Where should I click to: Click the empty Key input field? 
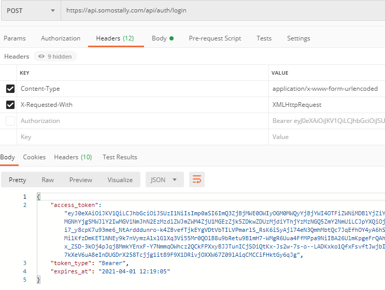(x=140, y=137)
